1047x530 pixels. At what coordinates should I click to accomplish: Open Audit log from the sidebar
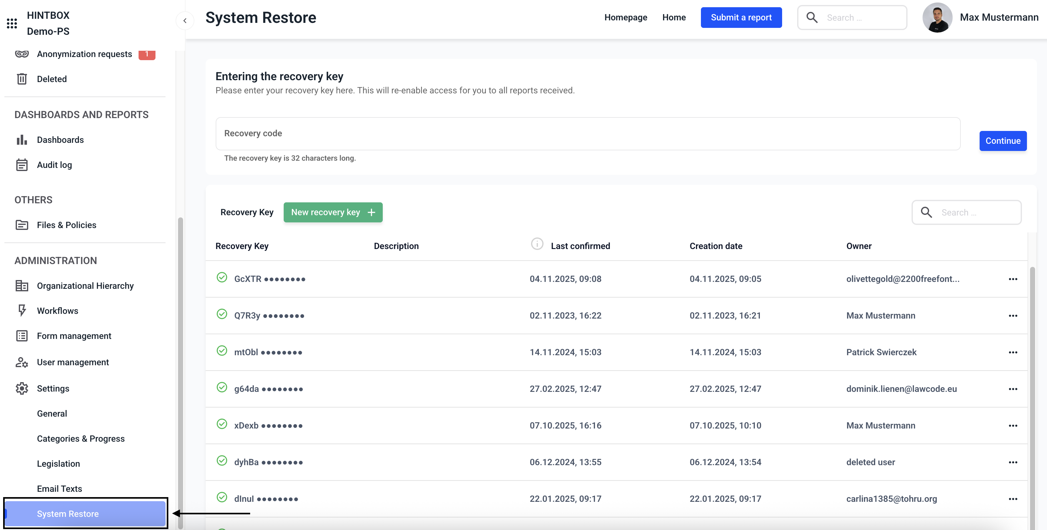pyautogui.click(x=54, y=165)
